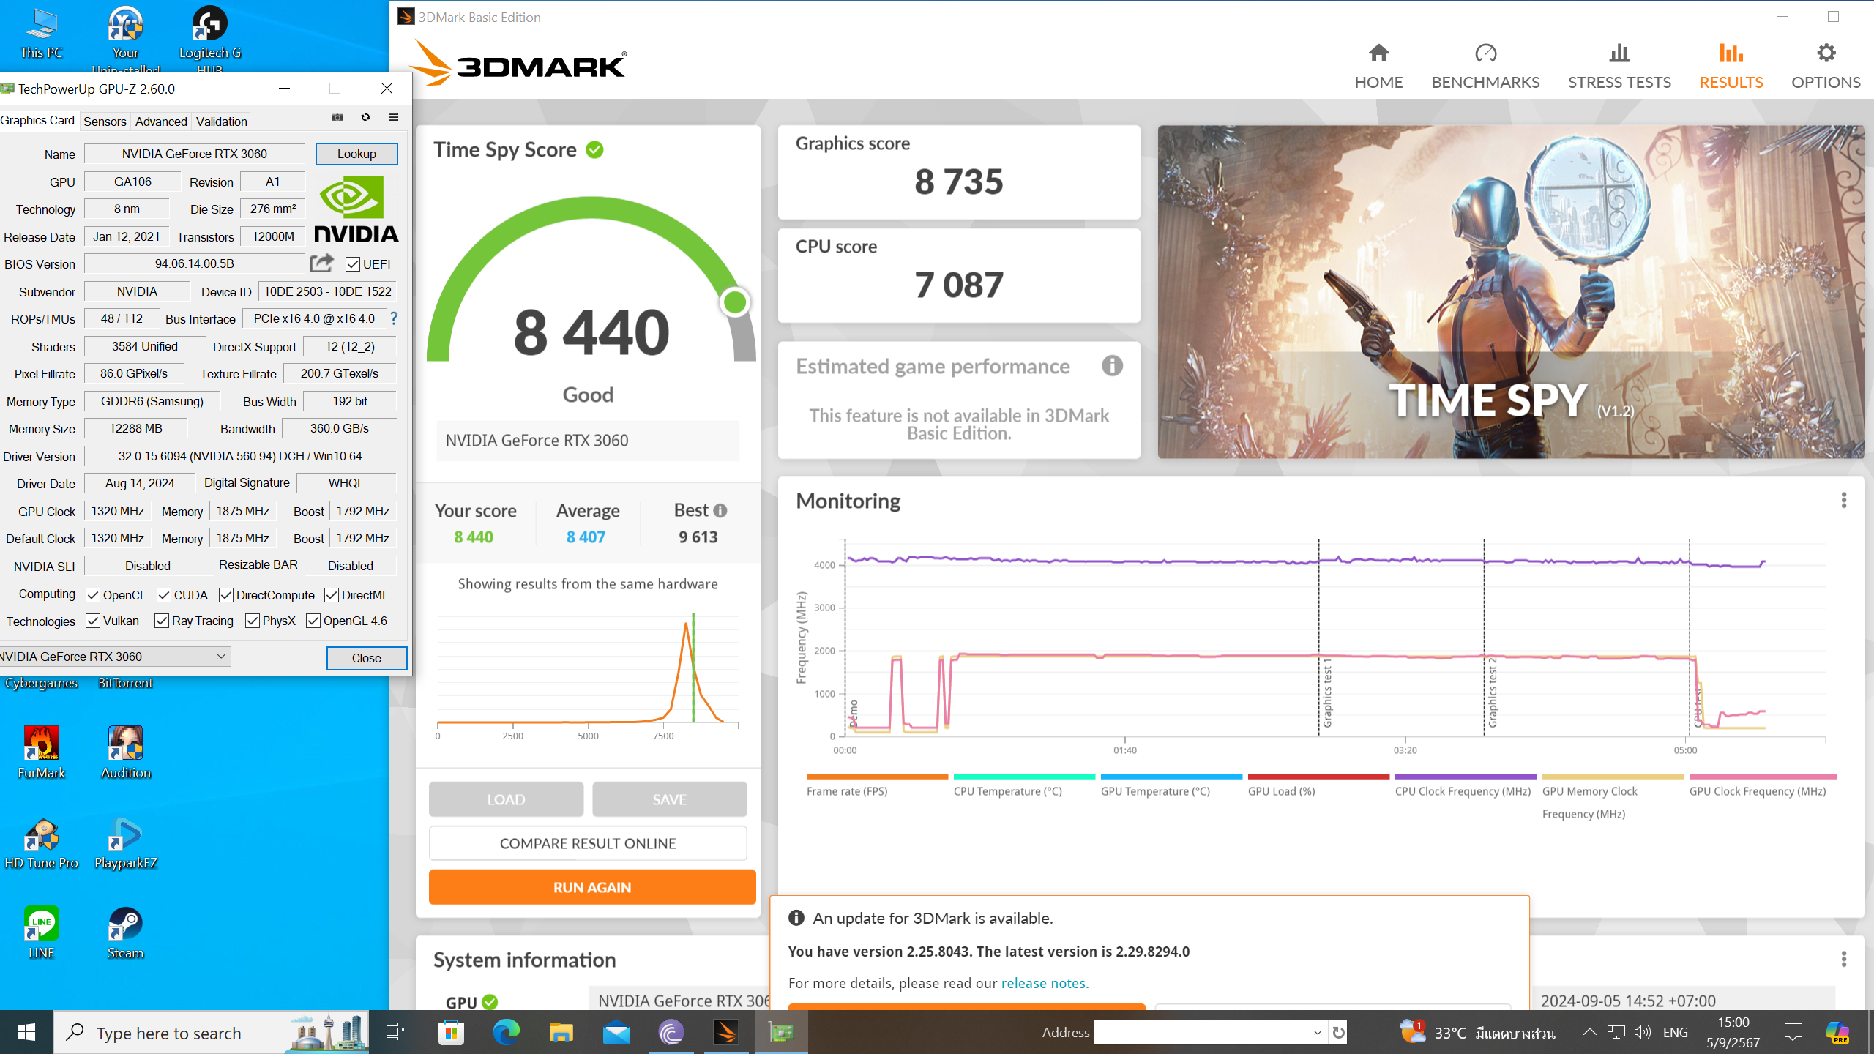
Task: Toggle the CUDA checkbox
Action: (164, 595)
